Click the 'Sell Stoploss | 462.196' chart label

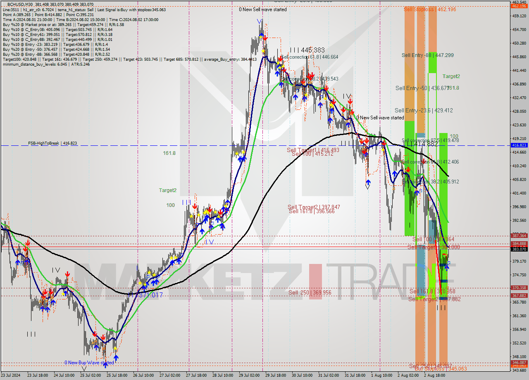(x=430, y=9)
